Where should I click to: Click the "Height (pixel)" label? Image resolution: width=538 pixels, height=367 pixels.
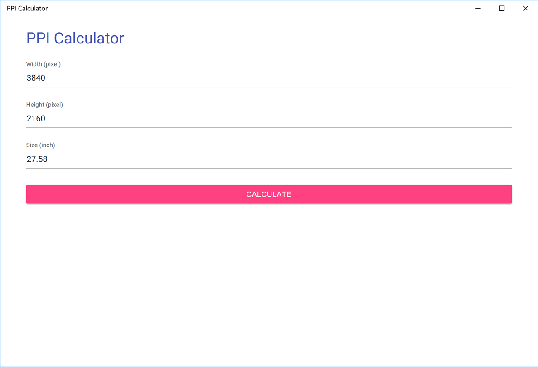click(x=44, y=105)
